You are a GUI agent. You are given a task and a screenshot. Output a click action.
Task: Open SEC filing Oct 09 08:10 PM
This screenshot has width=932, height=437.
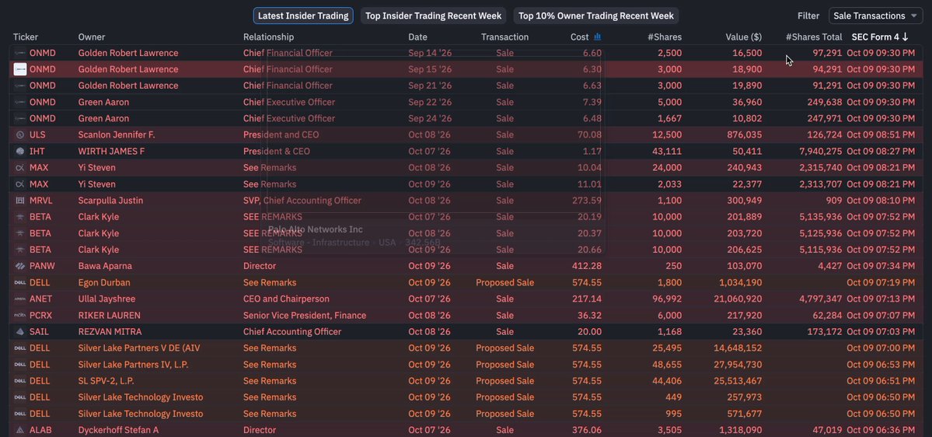pos(881,201)
